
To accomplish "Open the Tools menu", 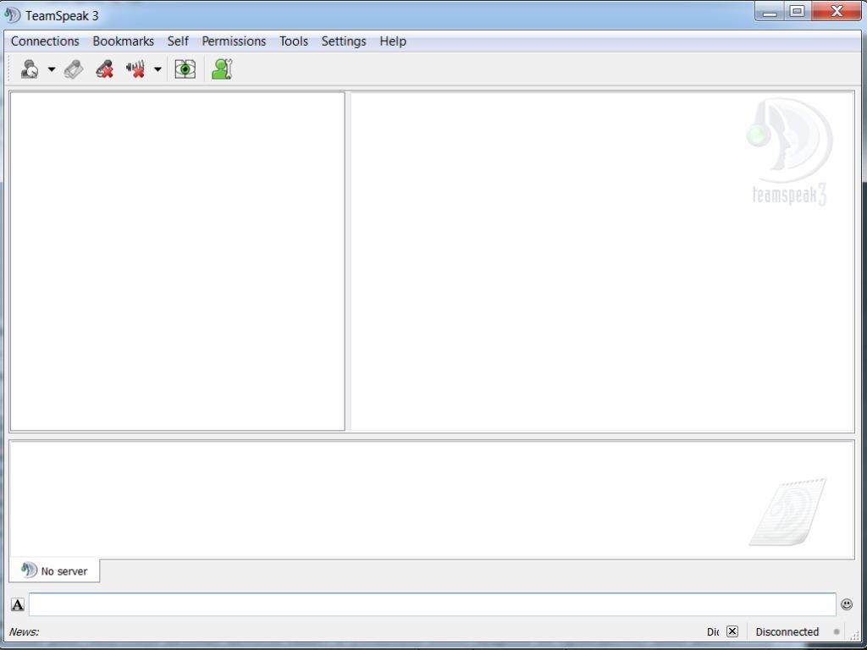I will tap(294, 41).
